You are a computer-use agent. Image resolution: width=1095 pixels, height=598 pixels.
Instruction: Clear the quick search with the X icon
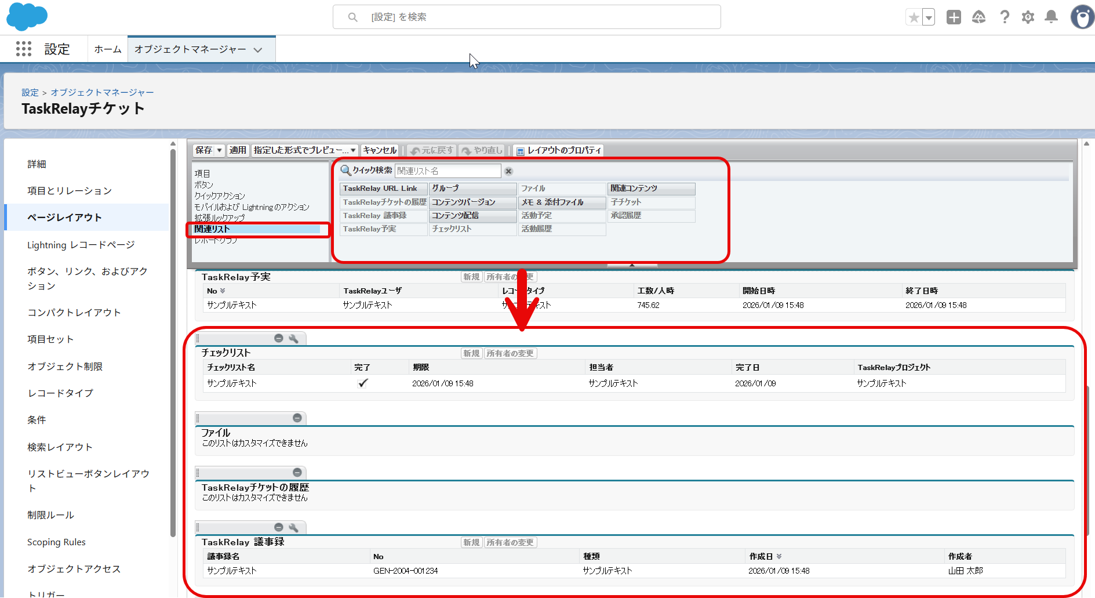click(508, 171)
